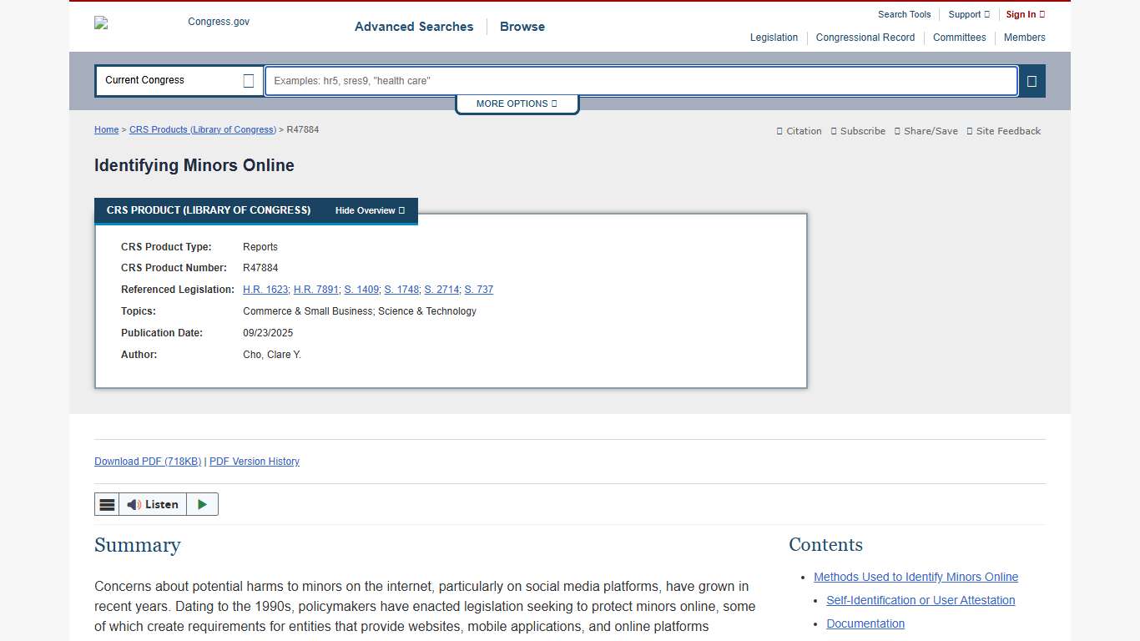Download the PDF report

pyautogui.click(x=148, y=461)
